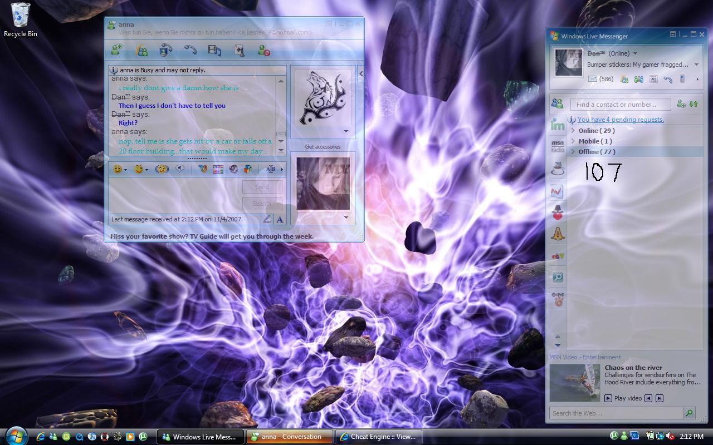Click the Send button

pos(262,187)
